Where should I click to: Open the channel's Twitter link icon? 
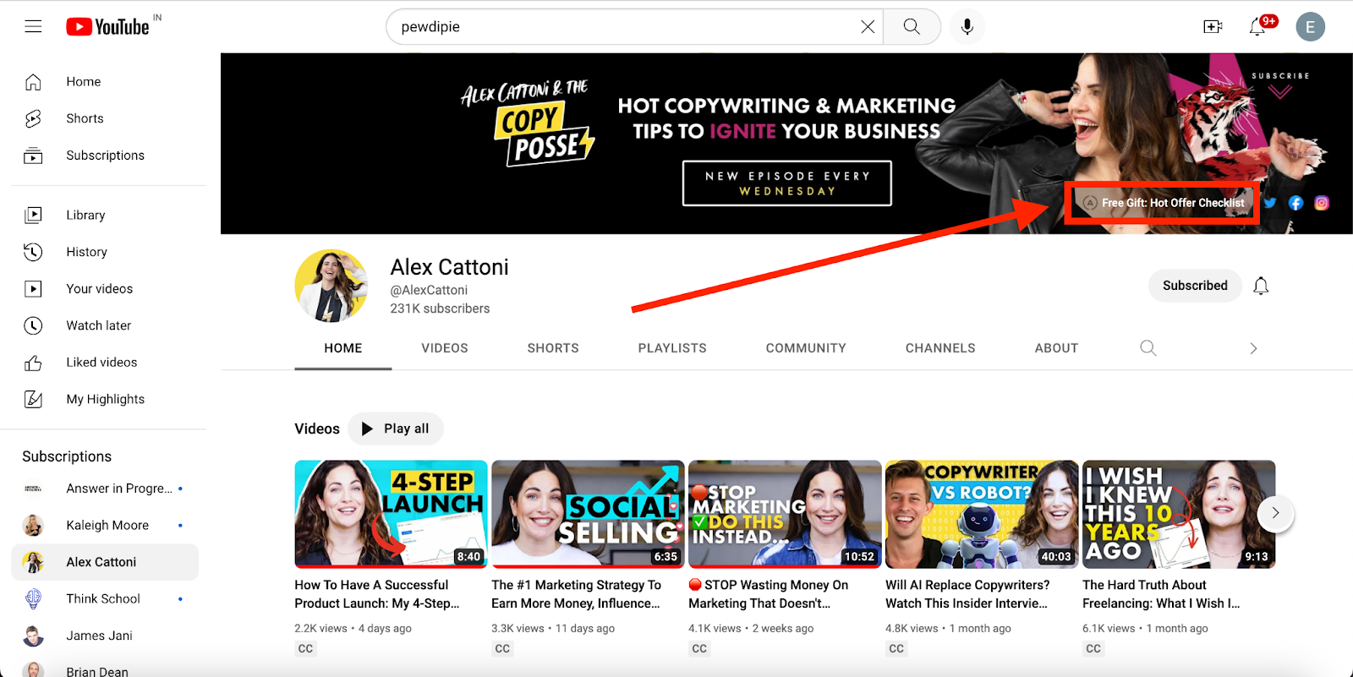1269,203
